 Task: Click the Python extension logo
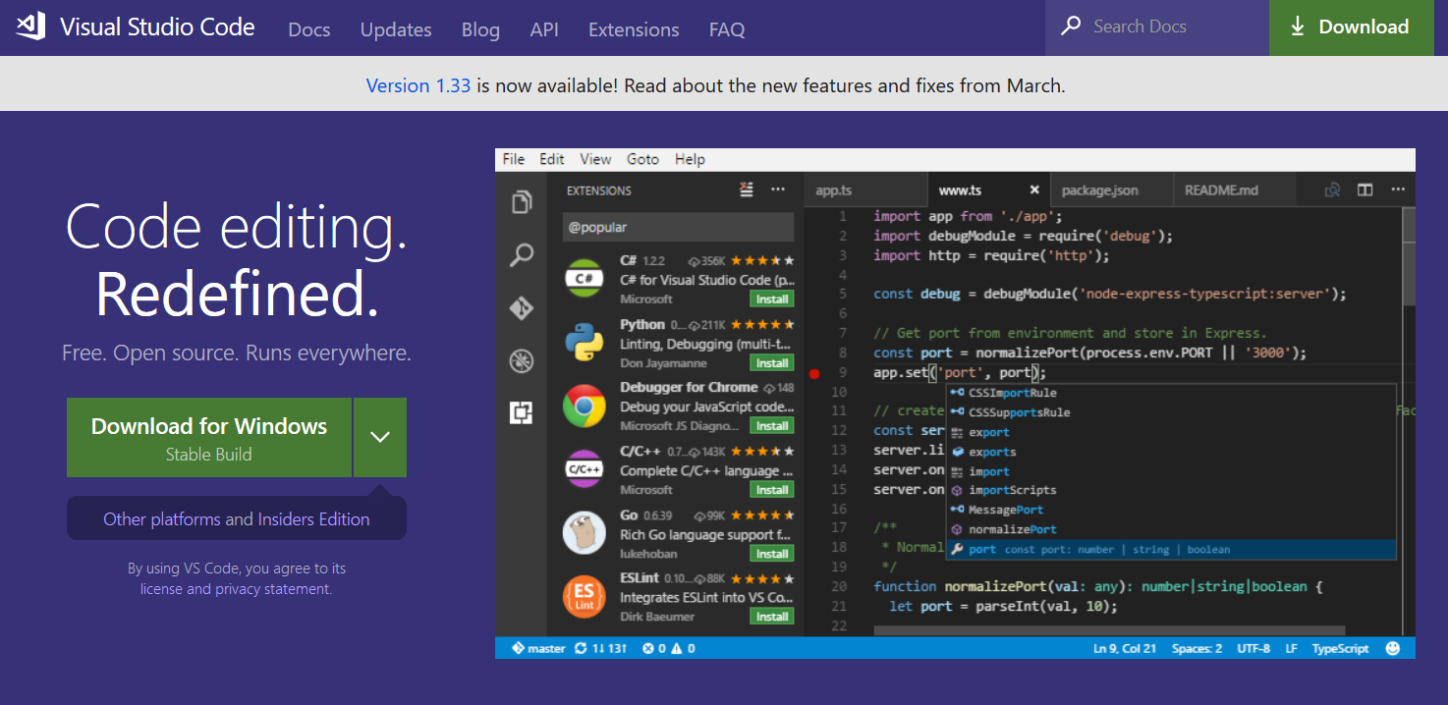point(584,342)
